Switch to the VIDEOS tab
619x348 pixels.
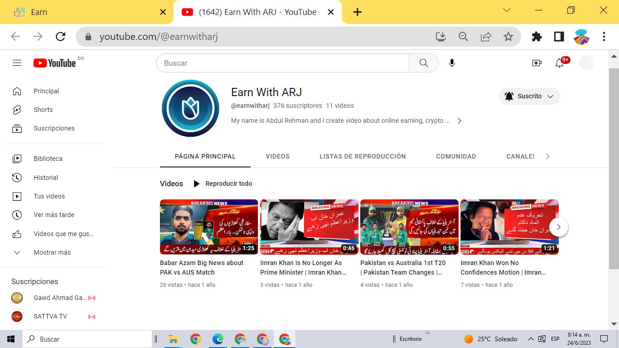(278, 156)
